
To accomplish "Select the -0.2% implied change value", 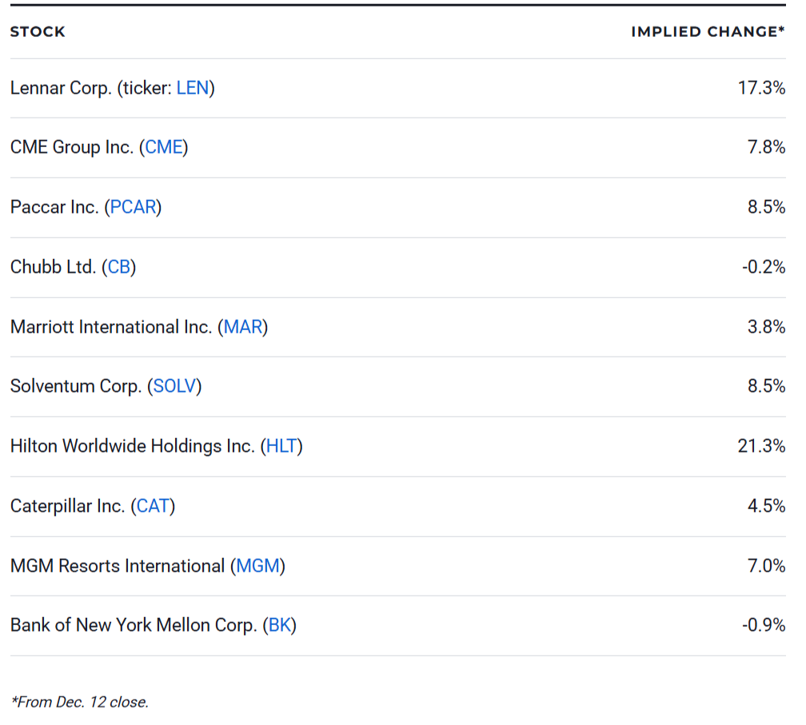I will [764, 267].
